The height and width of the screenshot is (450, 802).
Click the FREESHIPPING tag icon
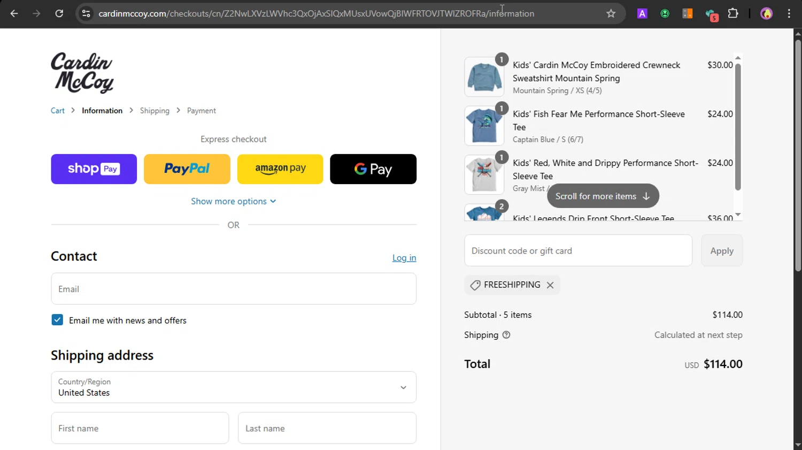475,285
